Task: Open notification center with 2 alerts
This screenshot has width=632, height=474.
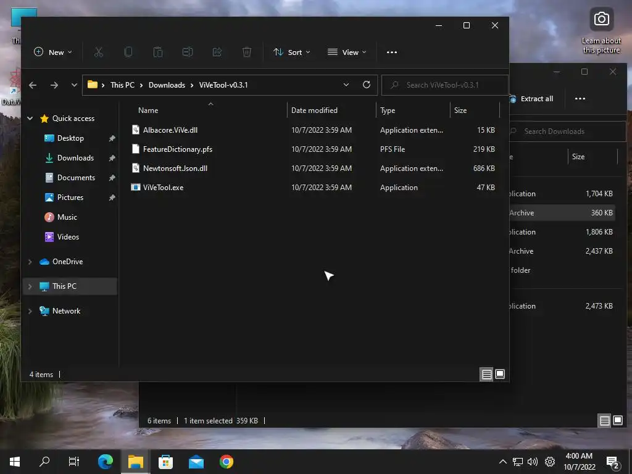Action: pos(613,463)
